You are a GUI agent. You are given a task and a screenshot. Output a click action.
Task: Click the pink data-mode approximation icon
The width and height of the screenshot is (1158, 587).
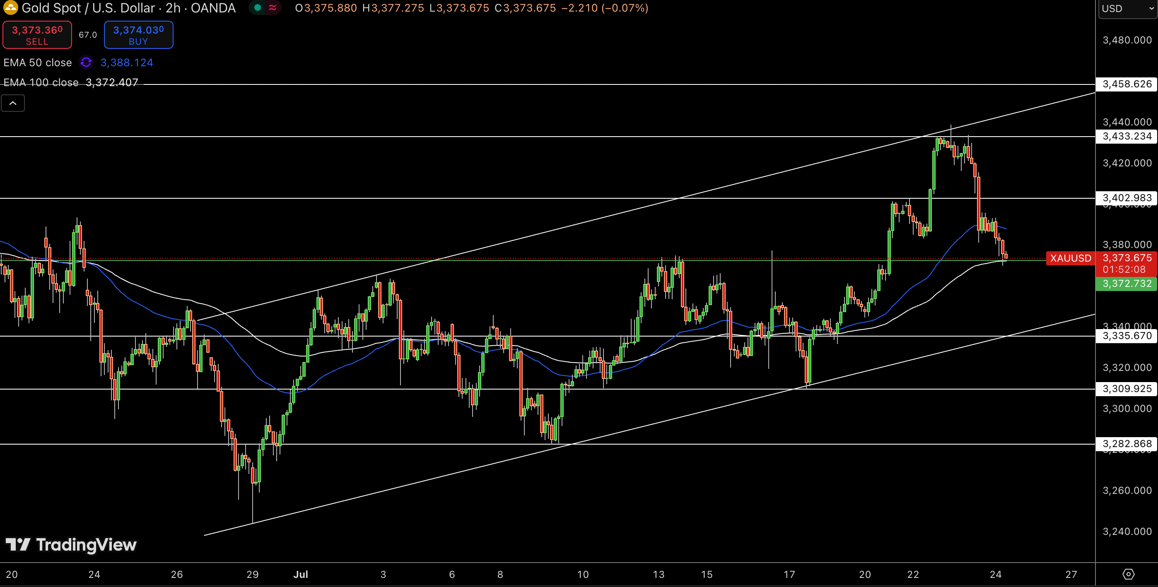pyautogui.click(x=273, y=7)
